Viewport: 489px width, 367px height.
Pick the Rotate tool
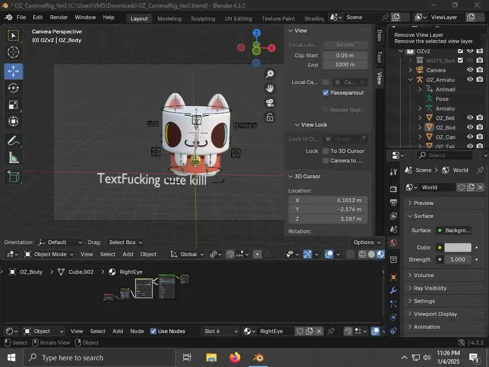point(13,88)
